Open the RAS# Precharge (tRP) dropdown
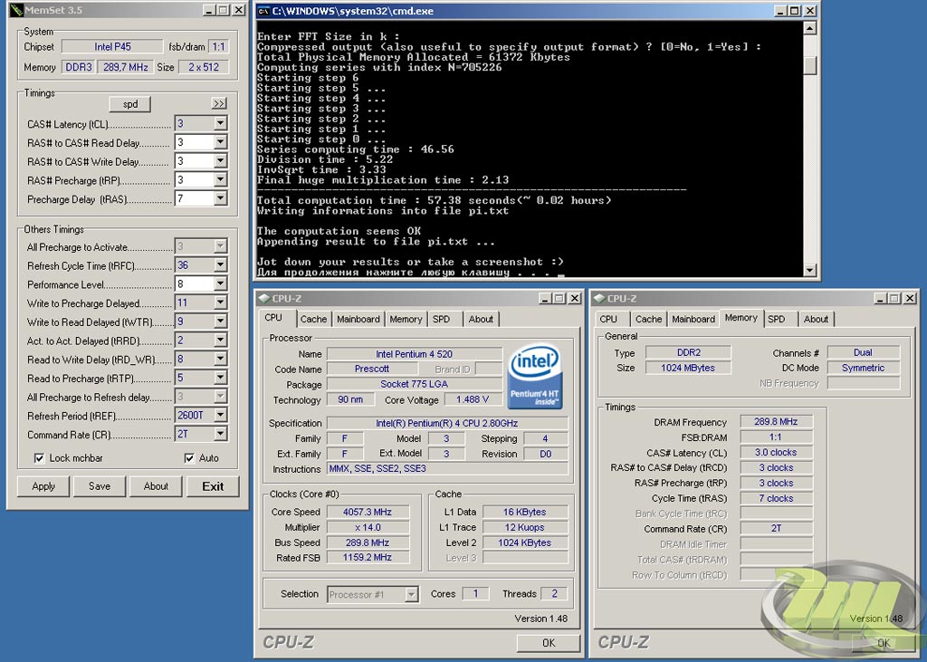 point(220,180)
